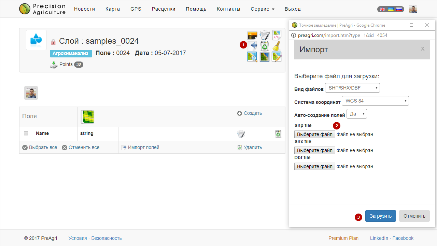This screenshot has width=437, height=246.
Task: Go to 'Карта' in the top navigation
Action: (113, 9)
